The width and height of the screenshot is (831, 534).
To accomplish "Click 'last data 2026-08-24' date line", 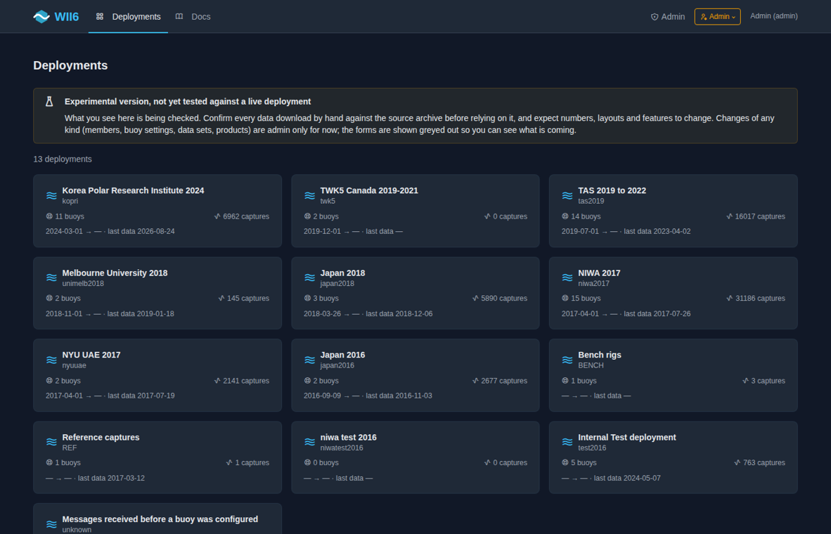I will 141,231.
